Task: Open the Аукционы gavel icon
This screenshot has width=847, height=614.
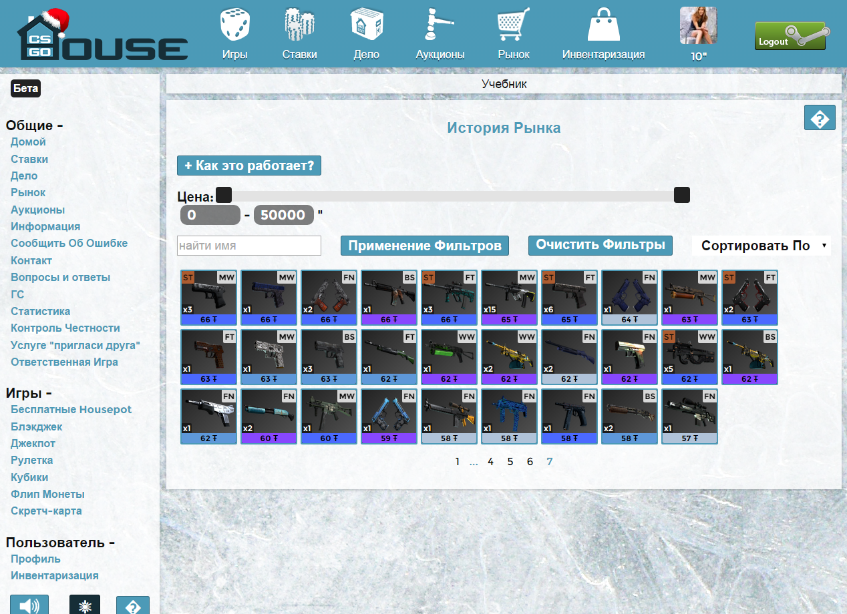Action: click(x=440, y=25)
